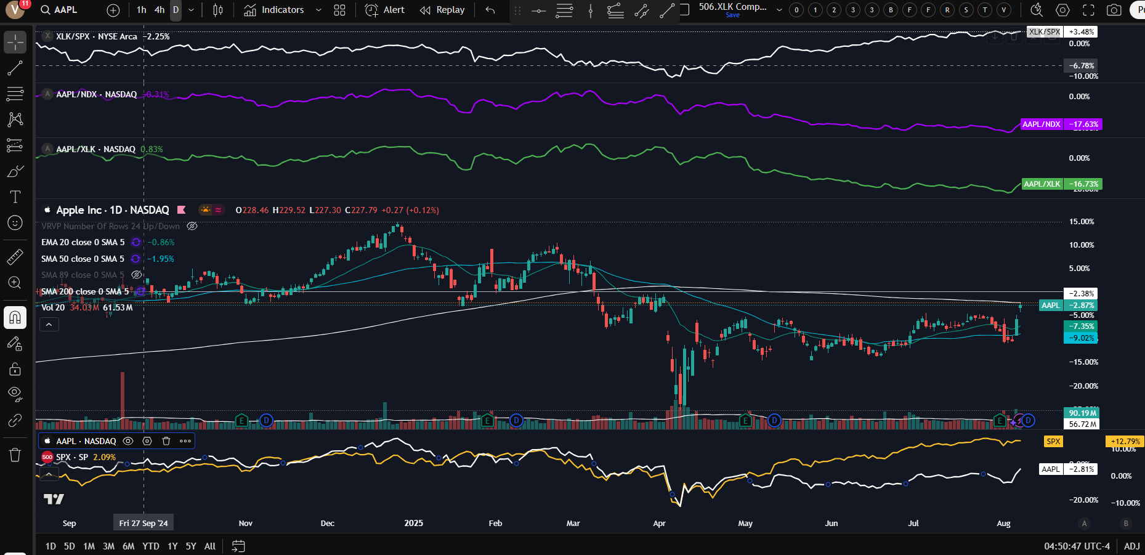The image size is (1145, 555).
Task: Take a chart snapshot with the camera icon
Action: pos(1114,10)
